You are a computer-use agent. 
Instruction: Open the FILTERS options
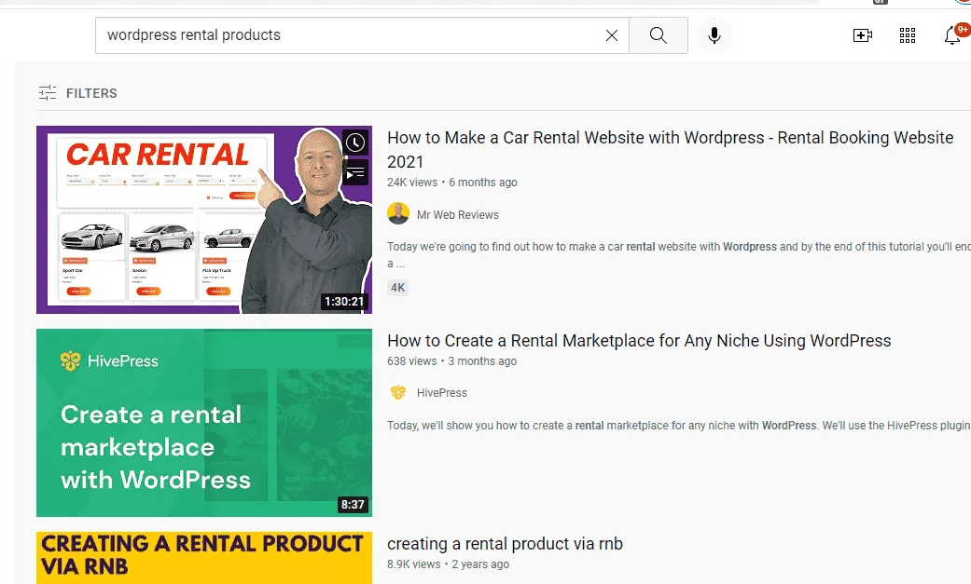pyautogui.click(x=78, y=93)
